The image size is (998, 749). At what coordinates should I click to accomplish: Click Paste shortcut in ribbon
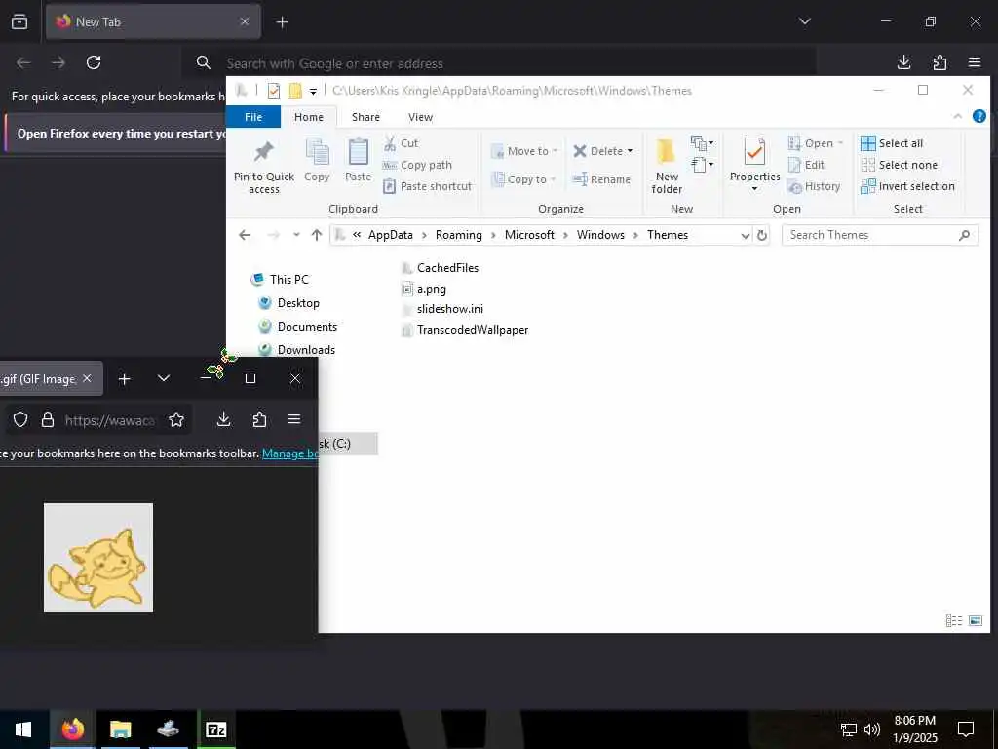pos(427,186)
